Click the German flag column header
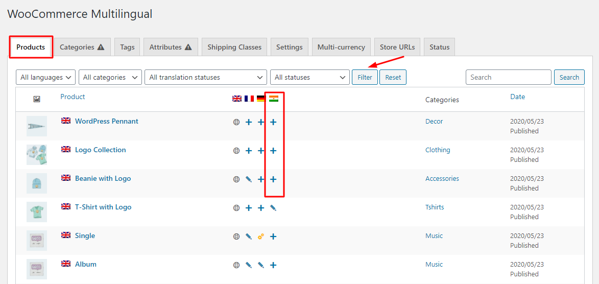The image size is (599, 284). click(x=261, y=99)
